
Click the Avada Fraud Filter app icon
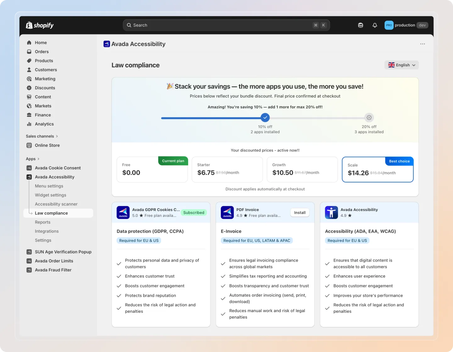(29, 270)
